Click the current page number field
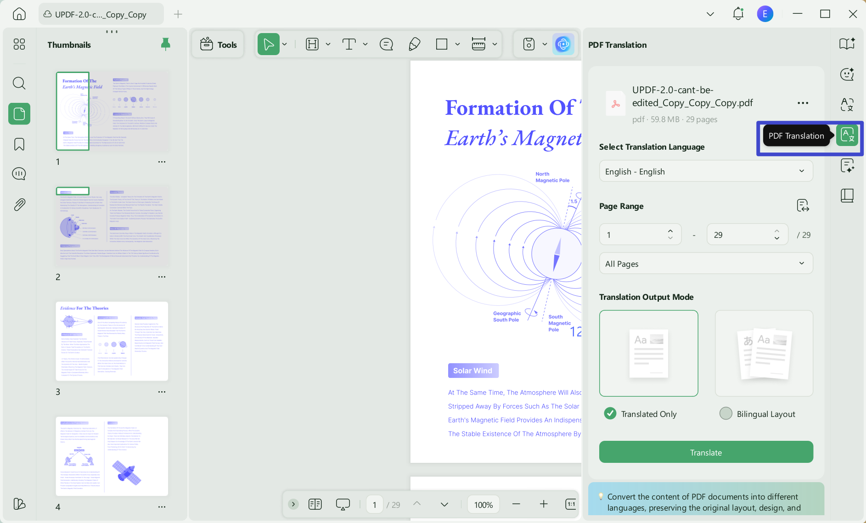866x523 pixels. pyautogui.click(x=375, y=505)
